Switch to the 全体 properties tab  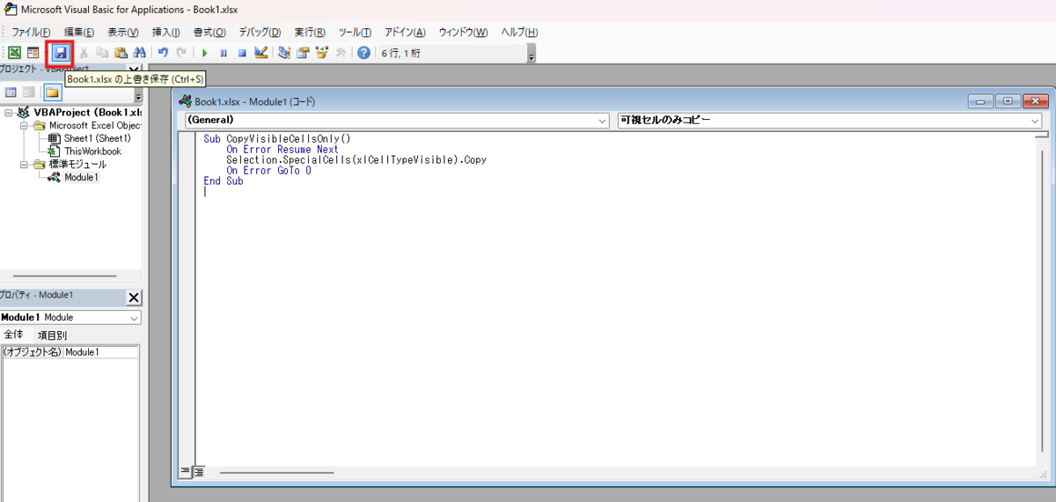(x=14, y=335)
